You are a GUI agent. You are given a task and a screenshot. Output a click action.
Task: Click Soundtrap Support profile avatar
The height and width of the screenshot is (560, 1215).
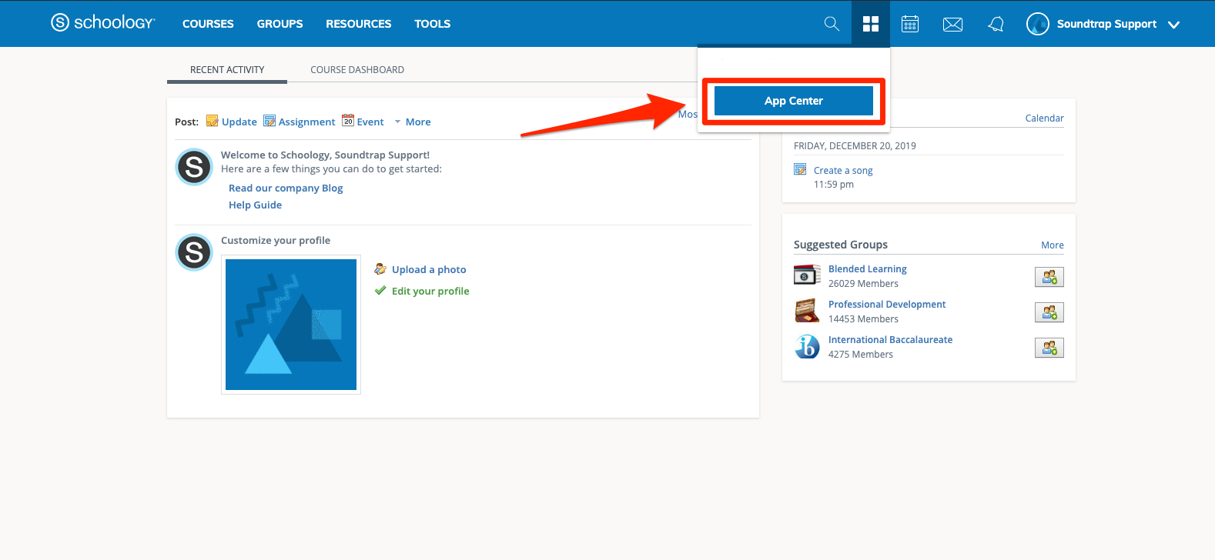[x=1038, y=24]
